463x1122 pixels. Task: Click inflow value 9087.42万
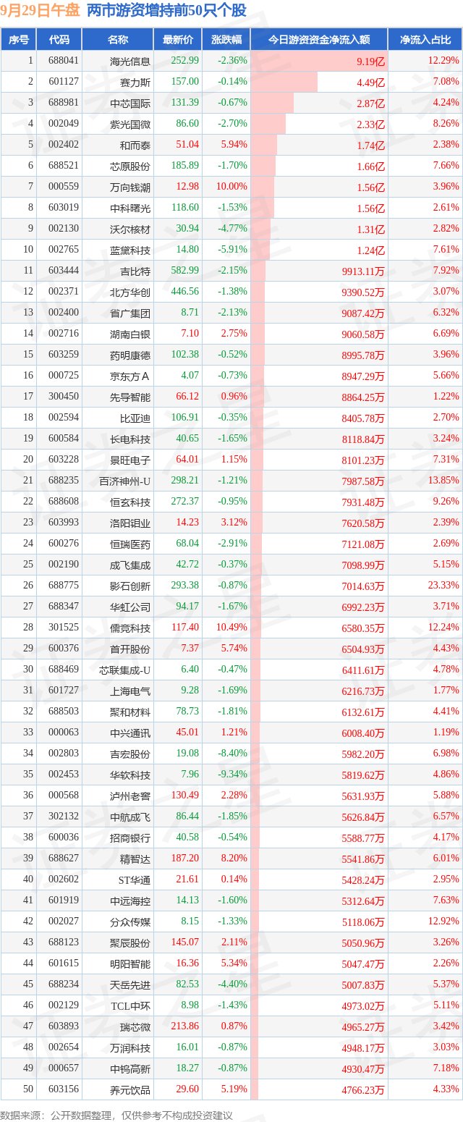point(363,313)
